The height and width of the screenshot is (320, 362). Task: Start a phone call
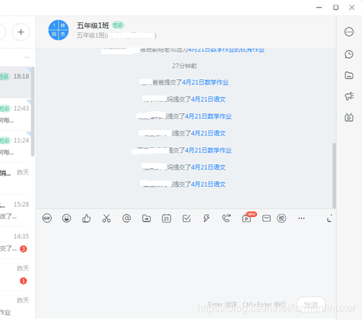226,219
